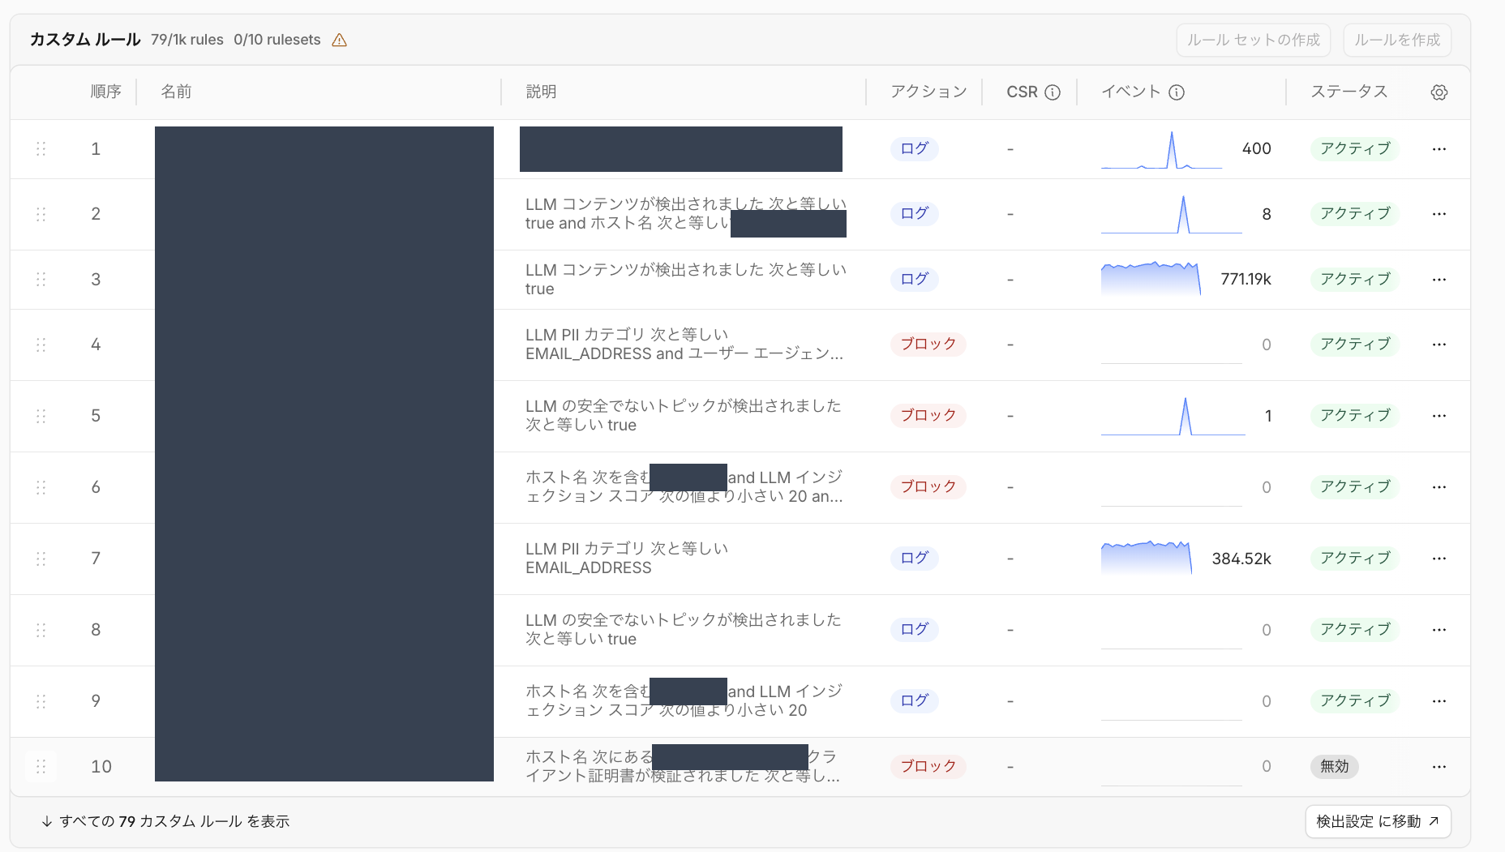The width and height of the screenshot is (1505, 852).
Task: Click ルールを作成 button
Action: coord(1397,40)
